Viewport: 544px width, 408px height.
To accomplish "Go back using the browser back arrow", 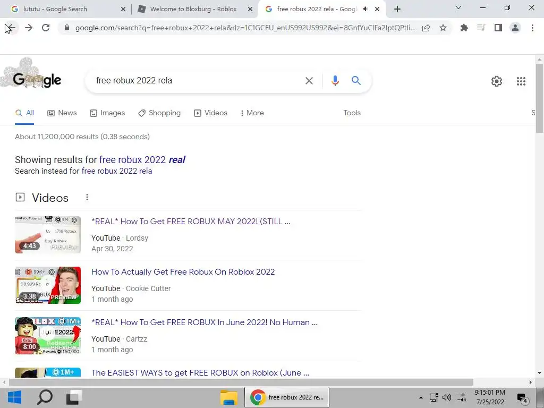I will [x=11, y=28].
